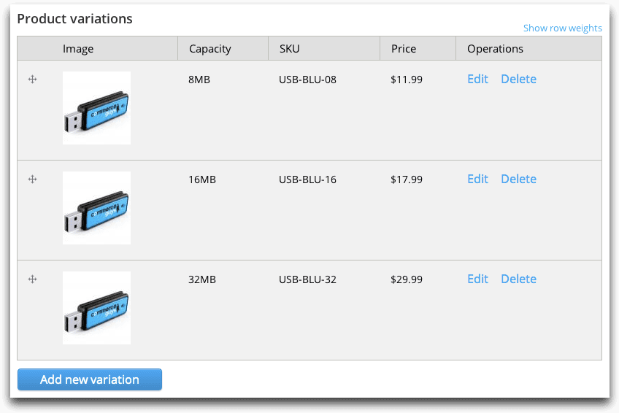Open the USB-BLU-16 product image thumbnail

[96, 208]
